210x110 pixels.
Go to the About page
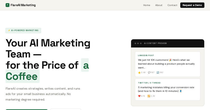tap(159, 5)
